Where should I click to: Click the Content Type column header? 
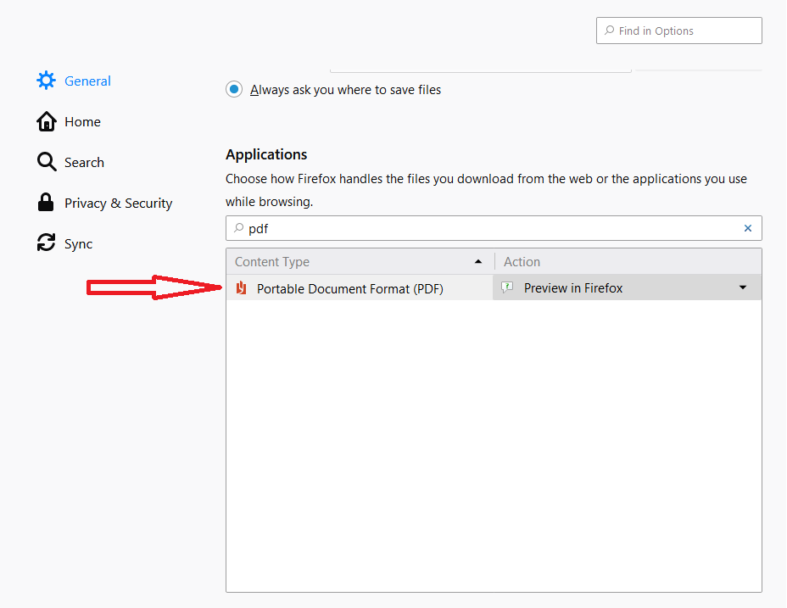pyautogui.click(x=360, y=261)
